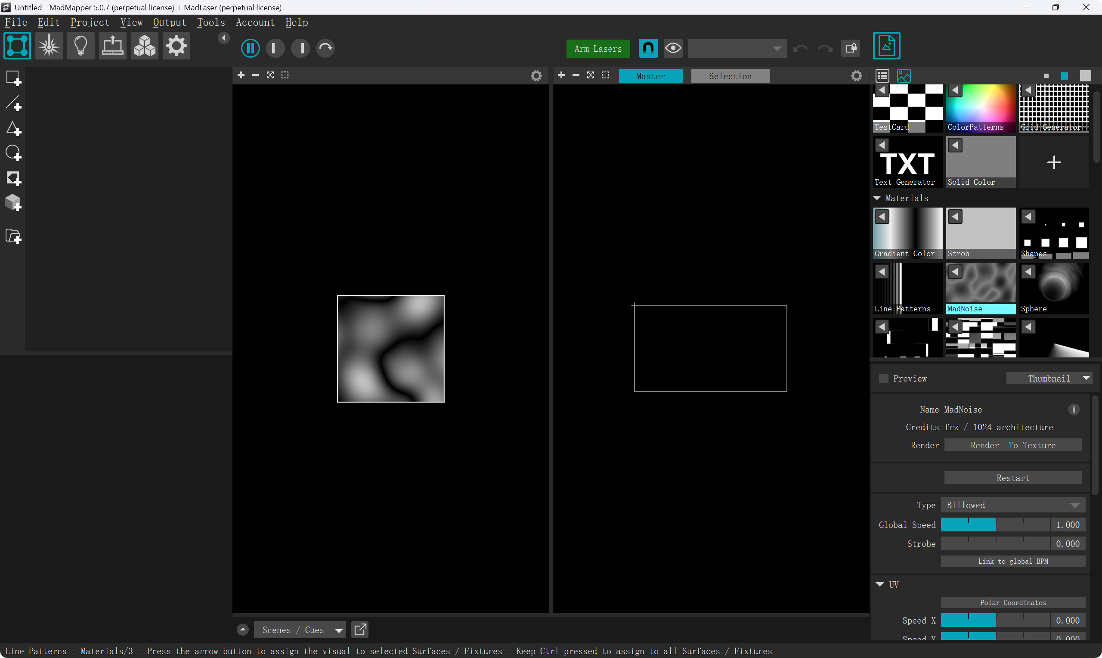Screen dimensions: 1102x658
Task: Open the Output menu
Action: 169,22
